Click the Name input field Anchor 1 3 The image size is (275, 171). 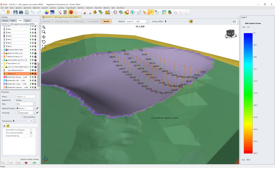point(26,97)
